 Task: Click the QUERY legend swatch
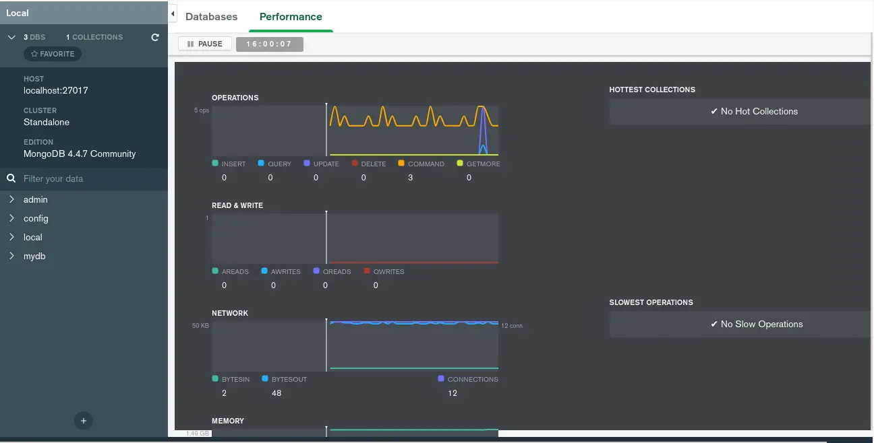click(x=261, y=163)
